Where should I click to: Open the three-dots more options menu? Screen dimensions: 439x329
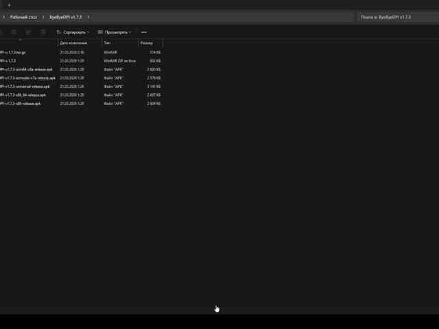click(144, 32)
